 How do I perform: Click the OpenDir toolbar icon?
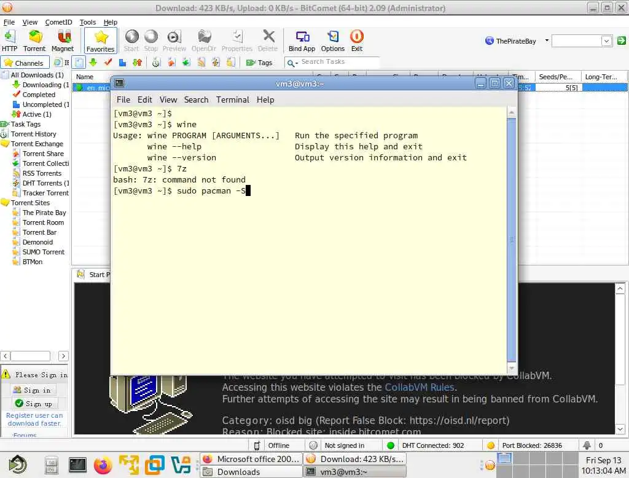click(x=204, y=41)
